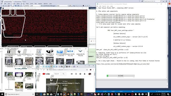Click YouTube search magnifier button

(64, 74)
